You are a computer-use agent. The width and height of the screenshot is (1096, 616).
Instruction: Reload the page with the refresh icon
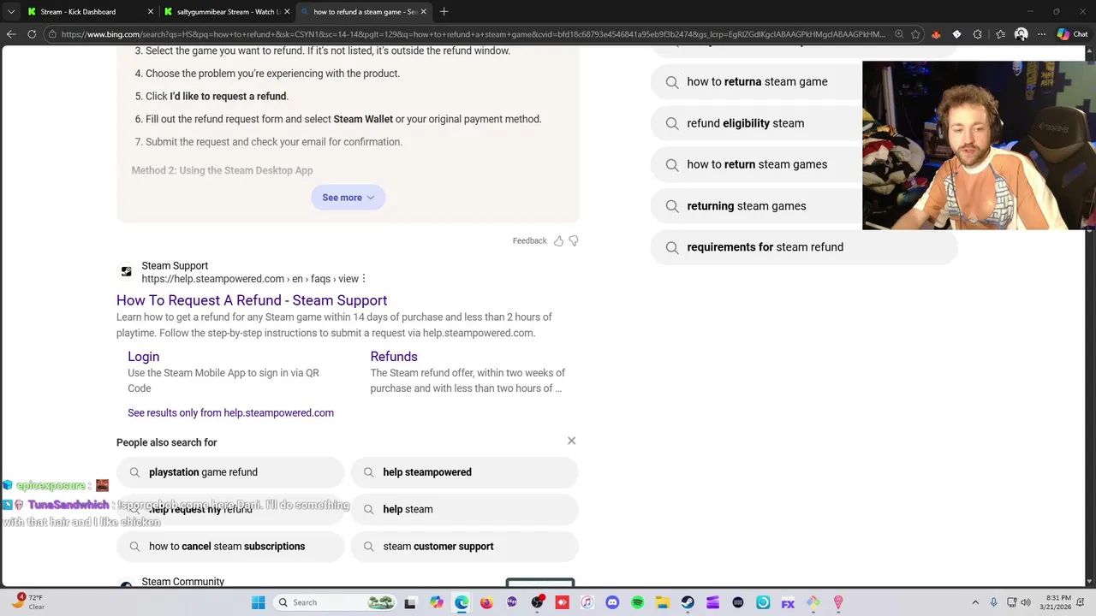click(32, 34)
